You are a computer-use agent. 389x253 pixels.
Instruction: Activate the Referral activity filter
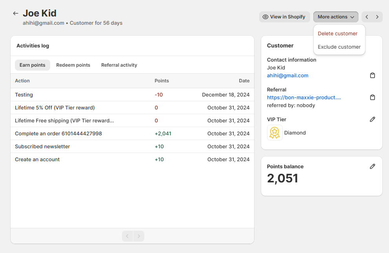pyautogui.click(x=119, y=65)
